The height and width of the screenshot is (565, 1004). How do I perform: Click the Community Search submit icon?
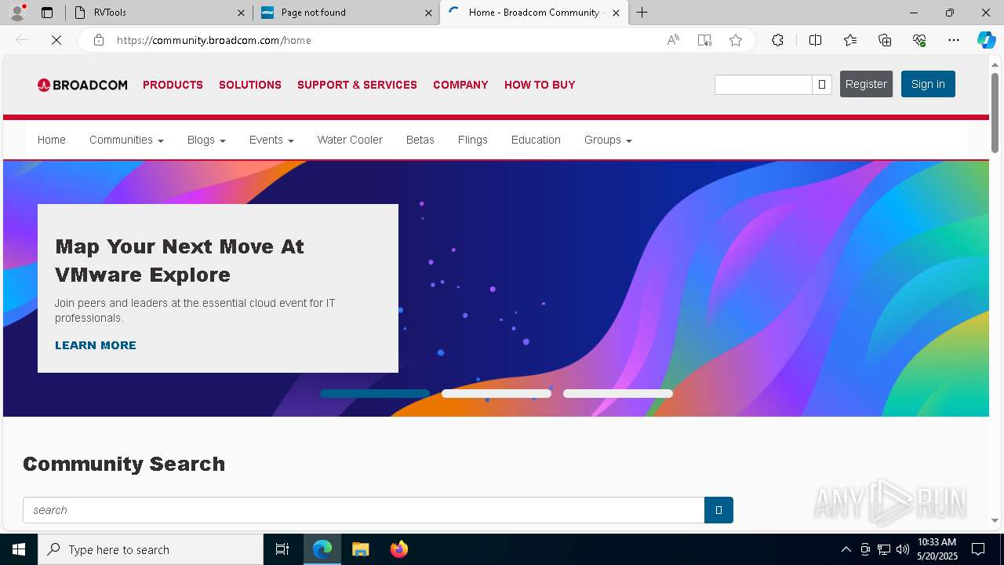coord(718,510)
